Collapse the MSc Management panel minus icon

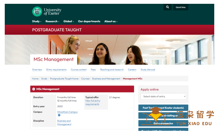[34, 89]
